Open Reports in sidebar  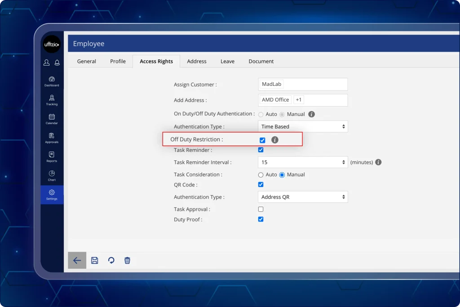point(52,157)
